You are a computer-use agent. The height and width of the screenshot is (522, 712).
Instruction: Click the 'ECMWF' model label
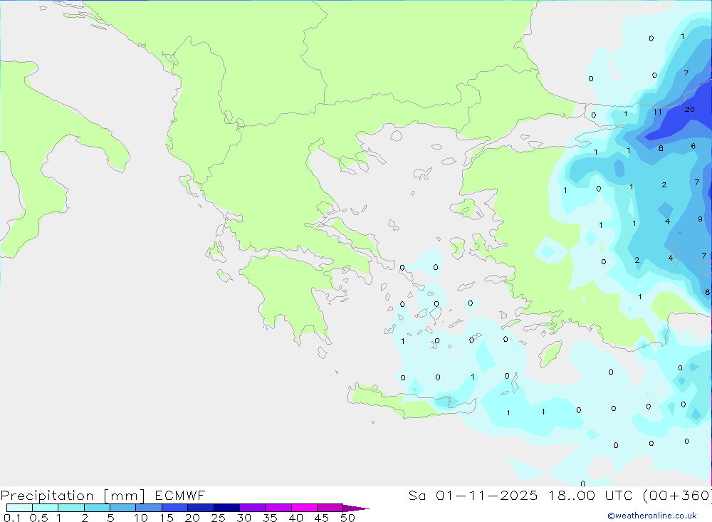[180, 495]
